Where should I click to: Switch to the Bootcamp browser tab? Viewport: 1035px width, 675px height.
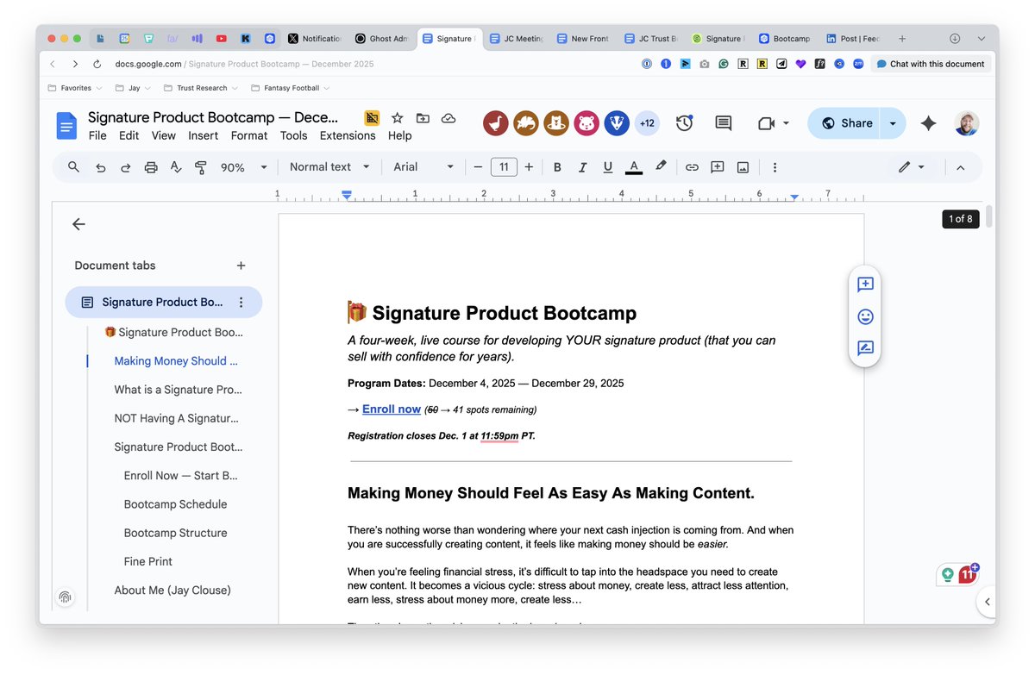[x=783, y=38]
